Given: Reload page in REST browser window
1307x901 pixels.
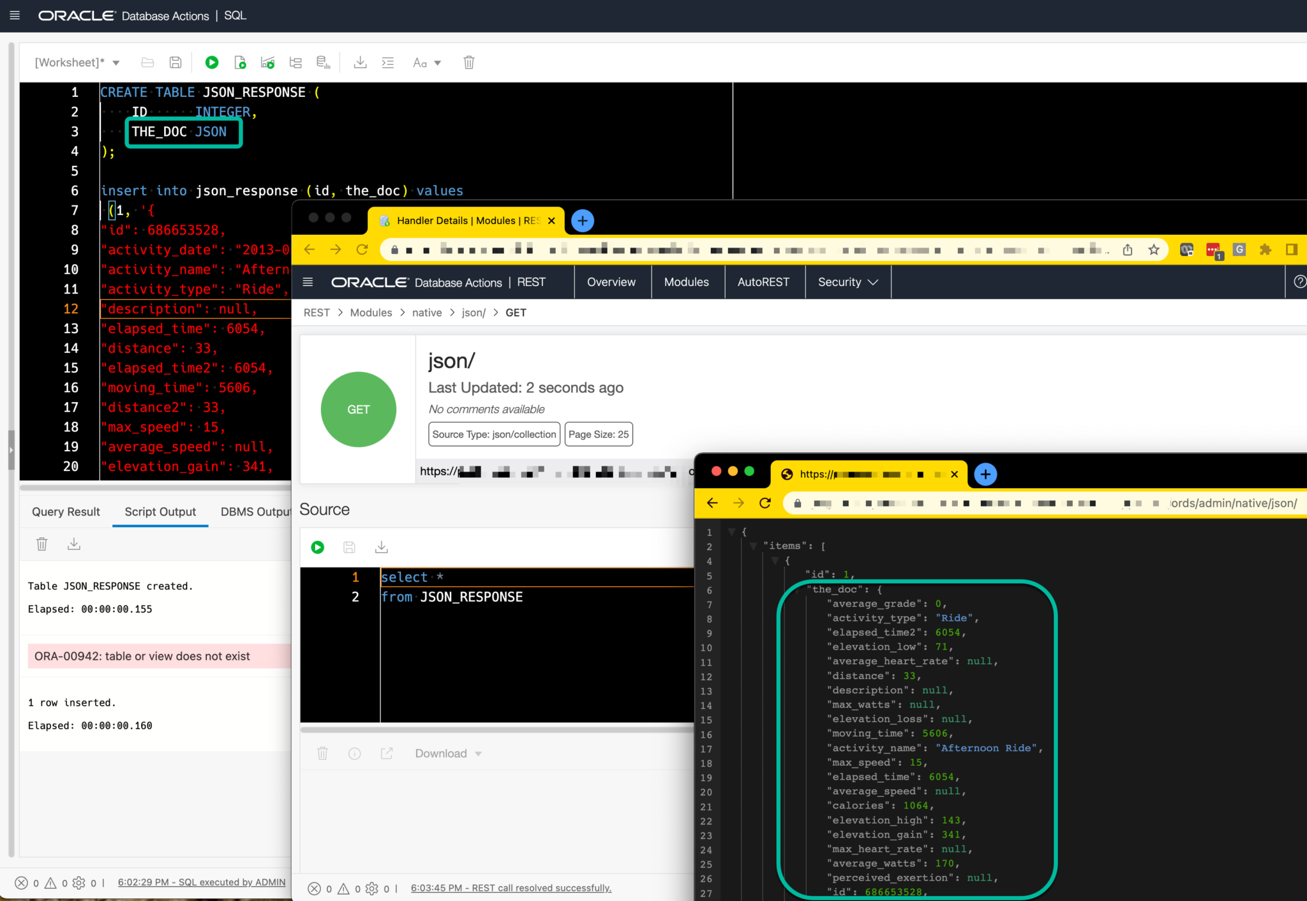Looking at the screenshot, I should tap(362, 249).
